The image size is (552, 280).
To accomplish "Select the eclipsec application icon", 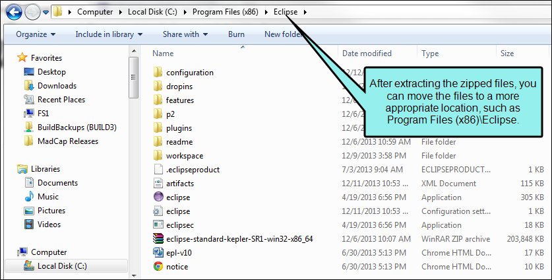I will [158, 225].
